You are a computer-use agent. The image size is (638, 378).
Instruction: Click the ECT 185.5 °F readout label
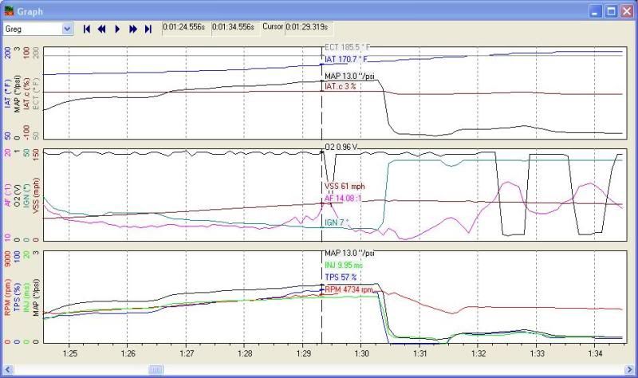pyautogui.click(x=349, y=48)
